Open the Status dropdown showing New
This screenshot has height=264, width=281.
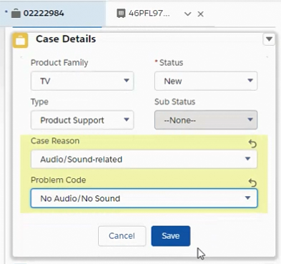pos(206,81)
